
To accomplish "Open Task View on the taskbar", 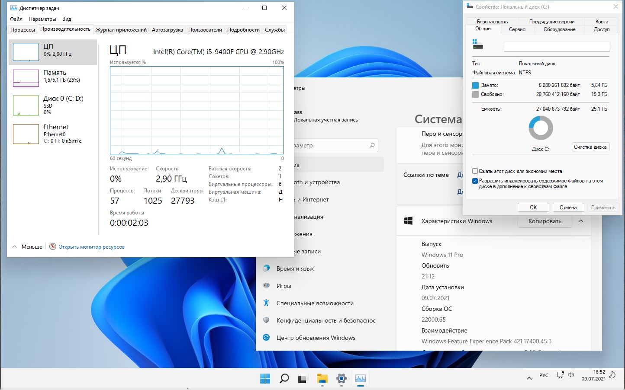I will 303,378.
